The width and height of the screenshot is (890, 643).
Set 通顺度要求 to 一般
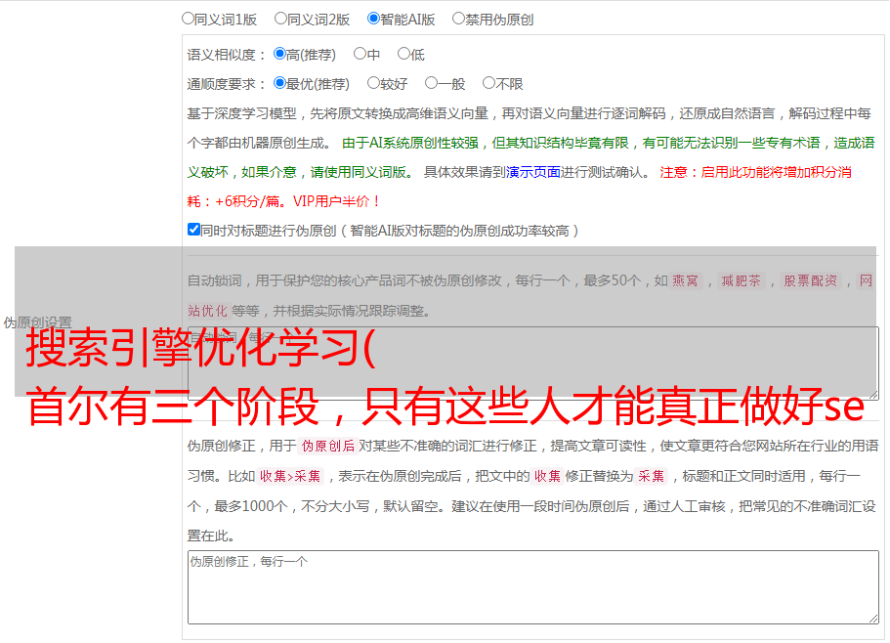(x=432, y=83)
